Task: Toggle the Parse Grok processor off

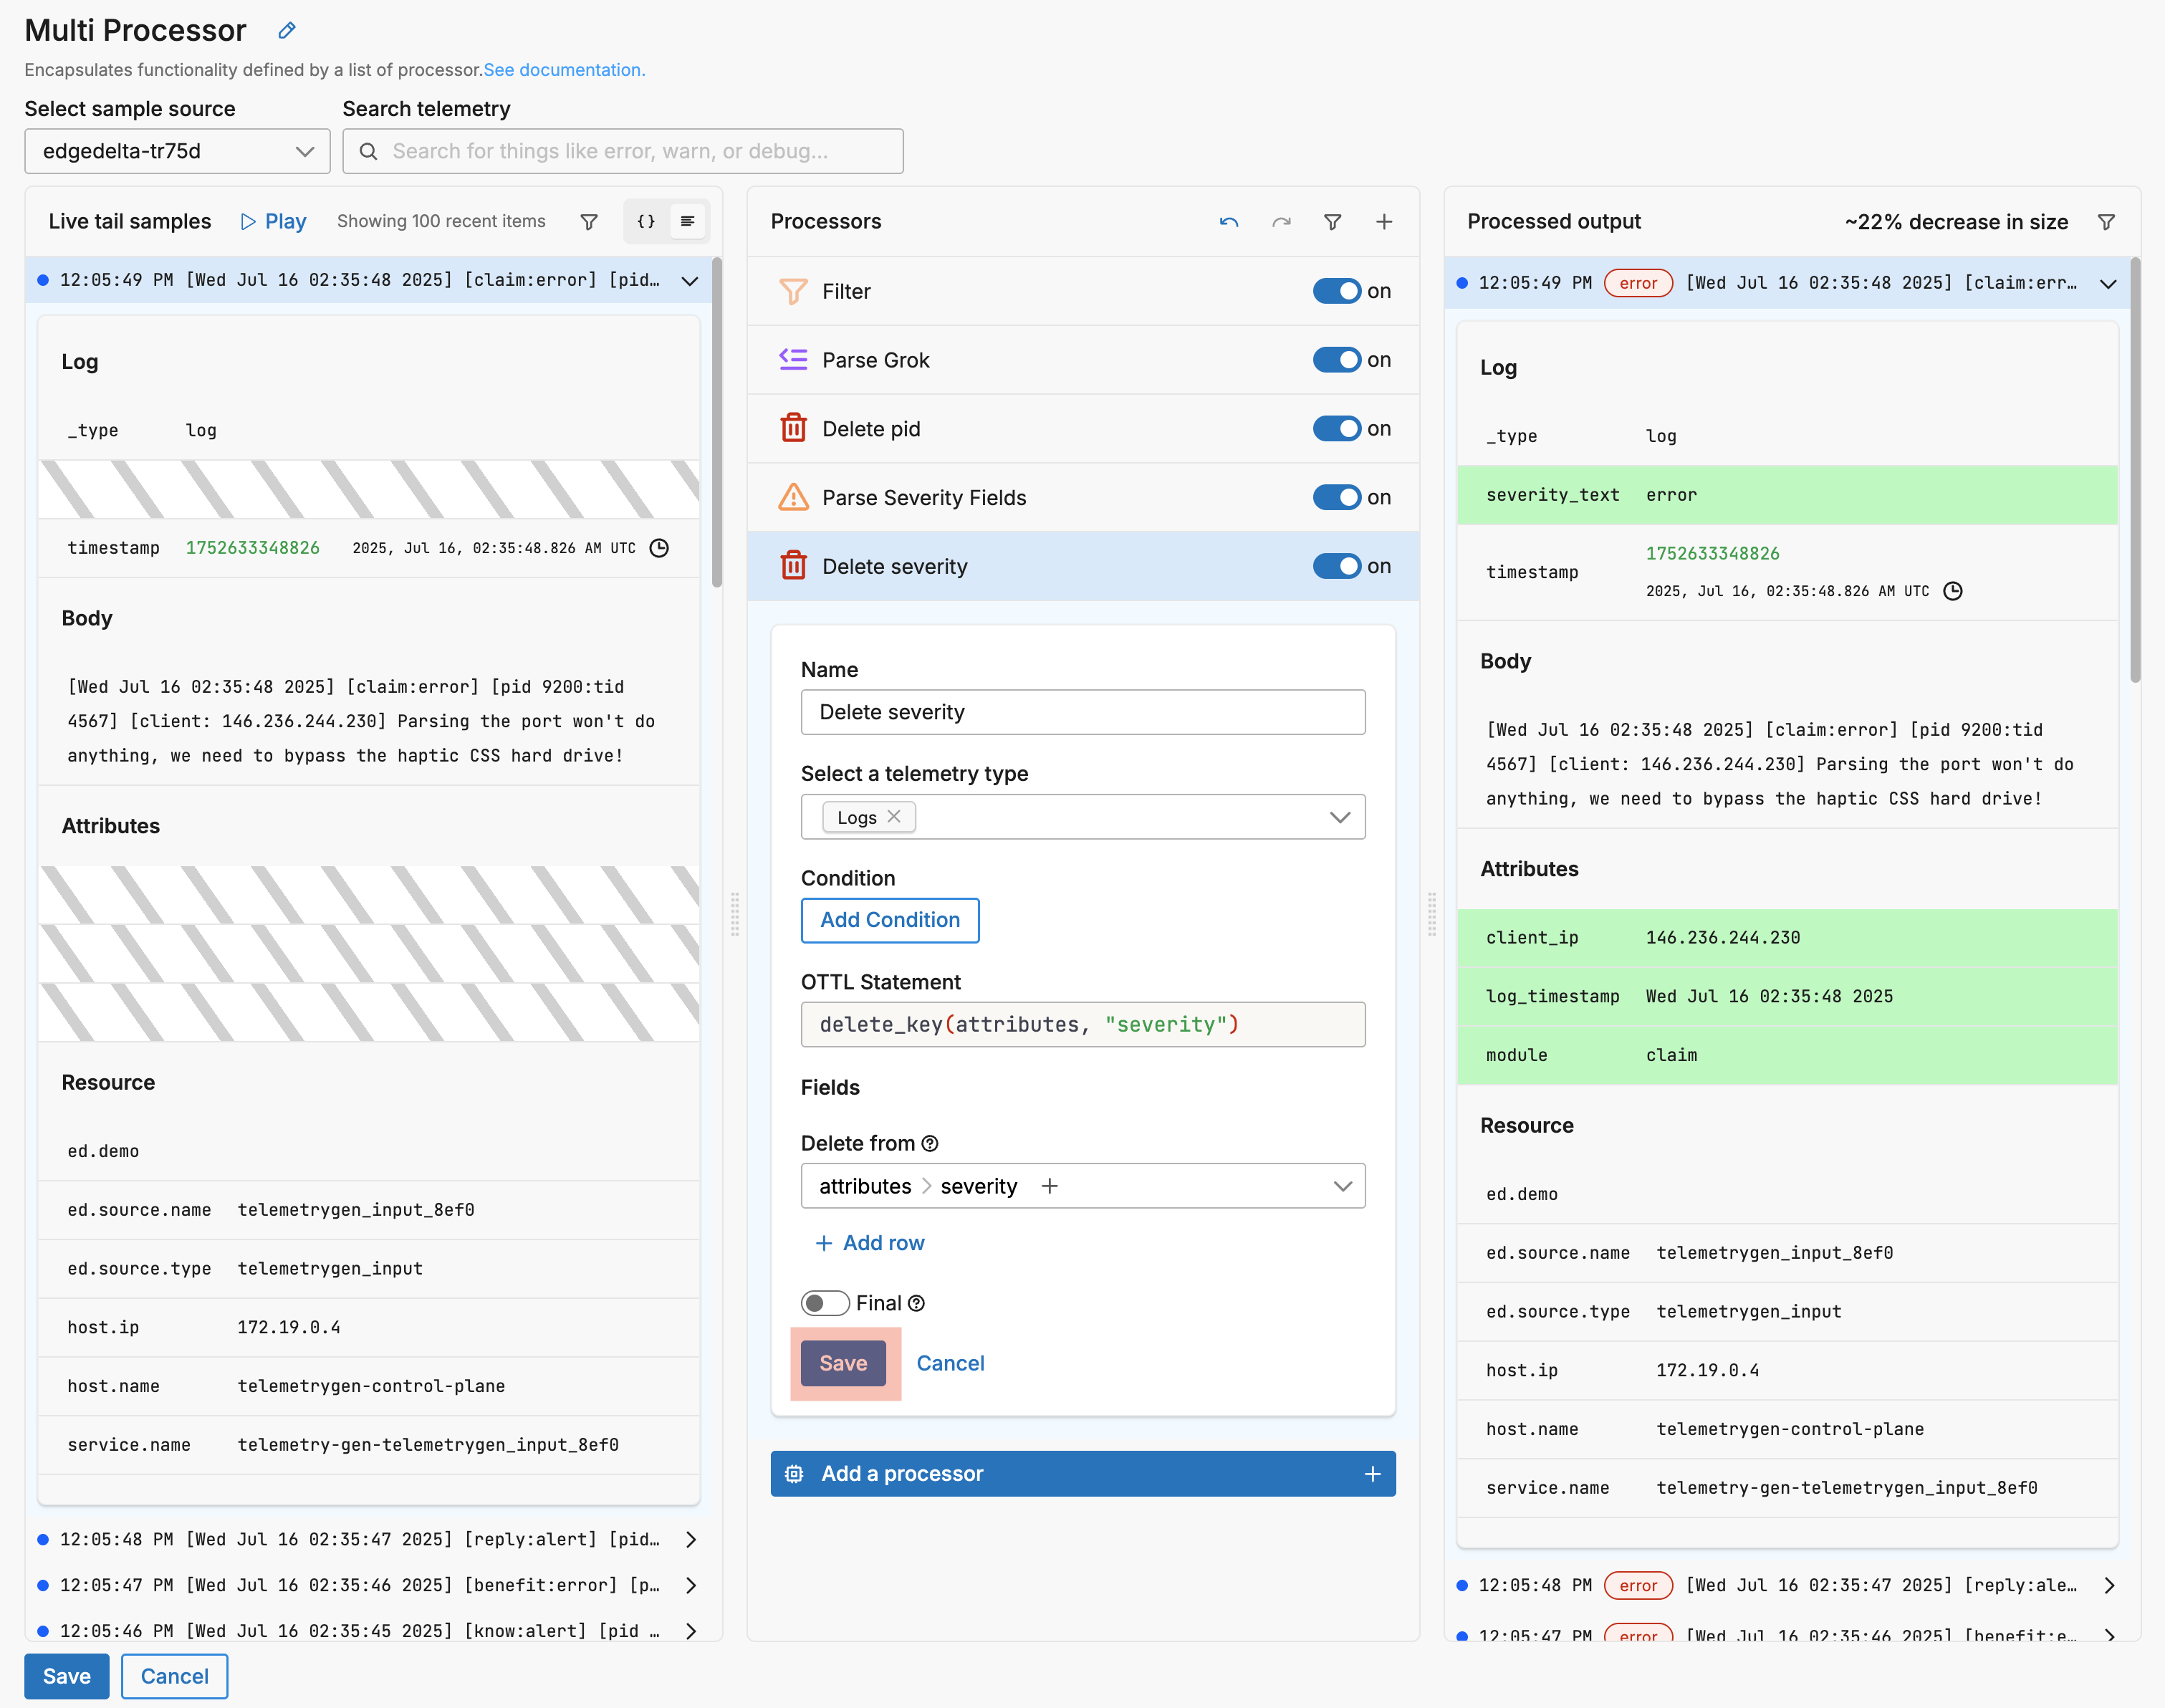Action: point(1337,359)
